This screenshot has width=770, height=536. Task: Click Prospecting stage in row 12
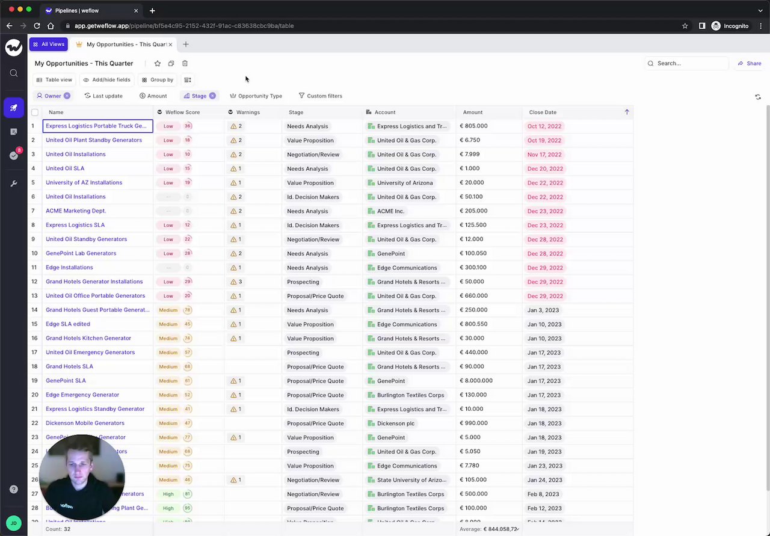pyautogui.click(x=303, y=282)
